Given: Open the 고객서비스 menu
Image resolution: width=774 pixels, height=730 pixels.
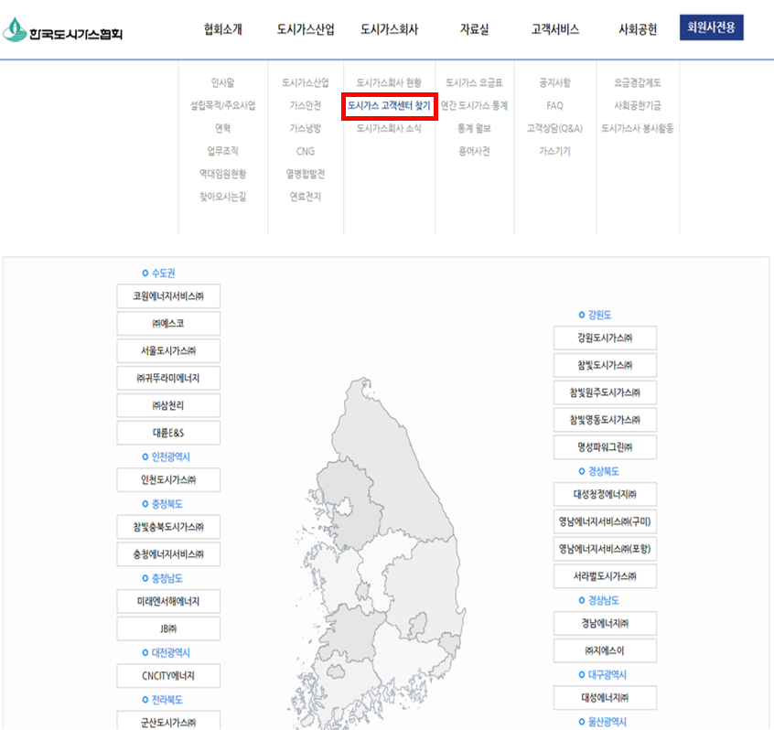Looking at the screenshot, I should pos(555,29).
